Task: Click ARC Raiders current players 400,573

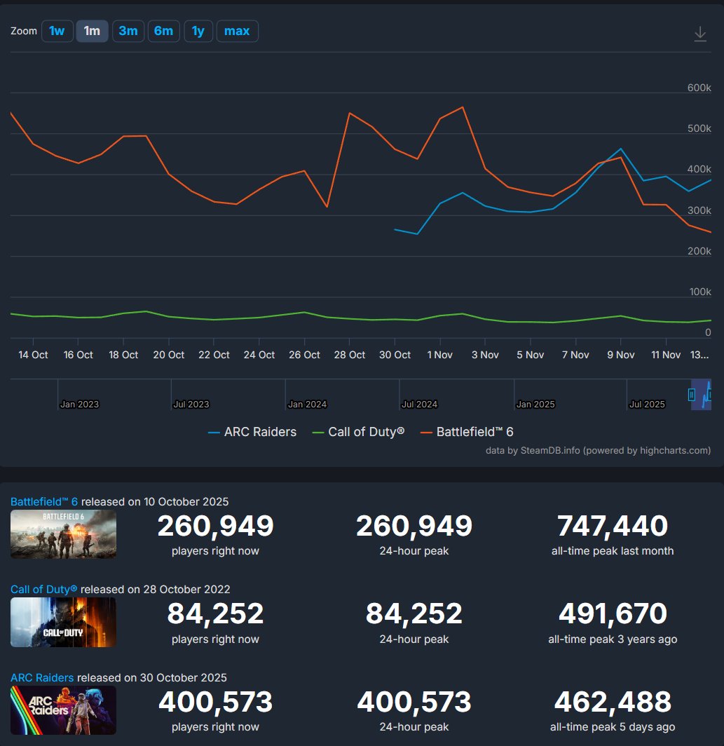Action: pos(215,702)
